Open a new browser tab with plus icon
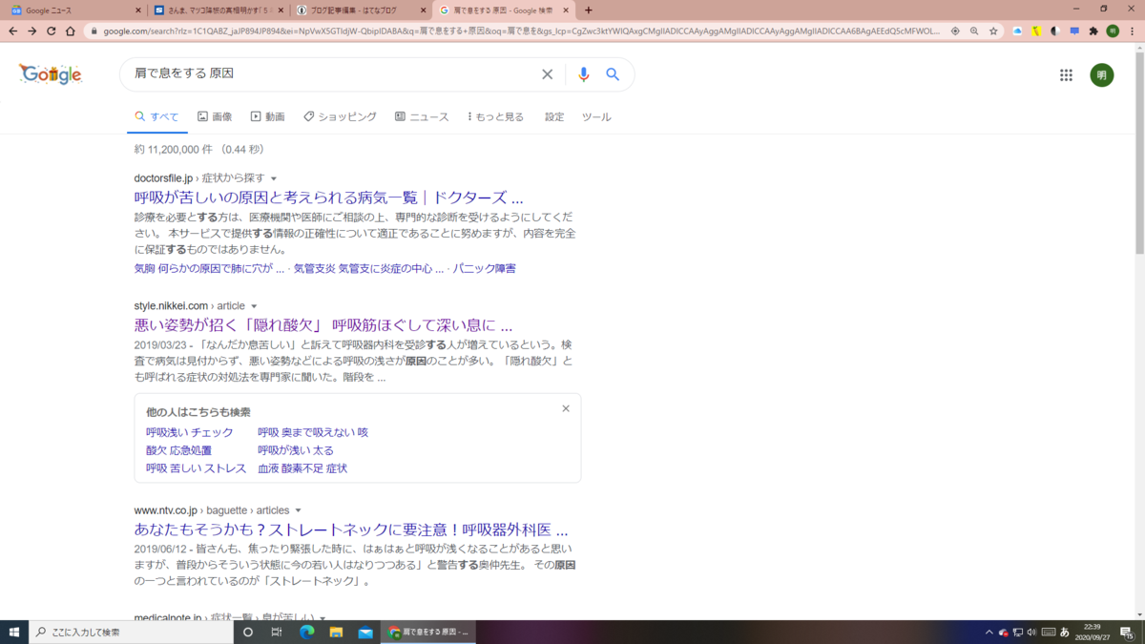The width and height of the screenshot is (1145, 644). (x=588, y=10)
